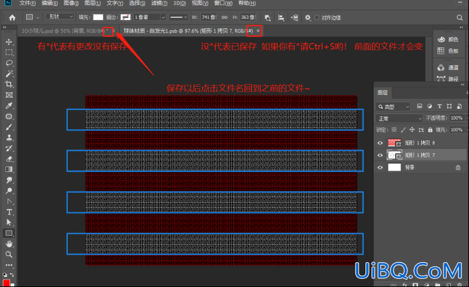Open the tool preset picker dropdown
Screen dimensions: 469x287
(x=32, y=17)
